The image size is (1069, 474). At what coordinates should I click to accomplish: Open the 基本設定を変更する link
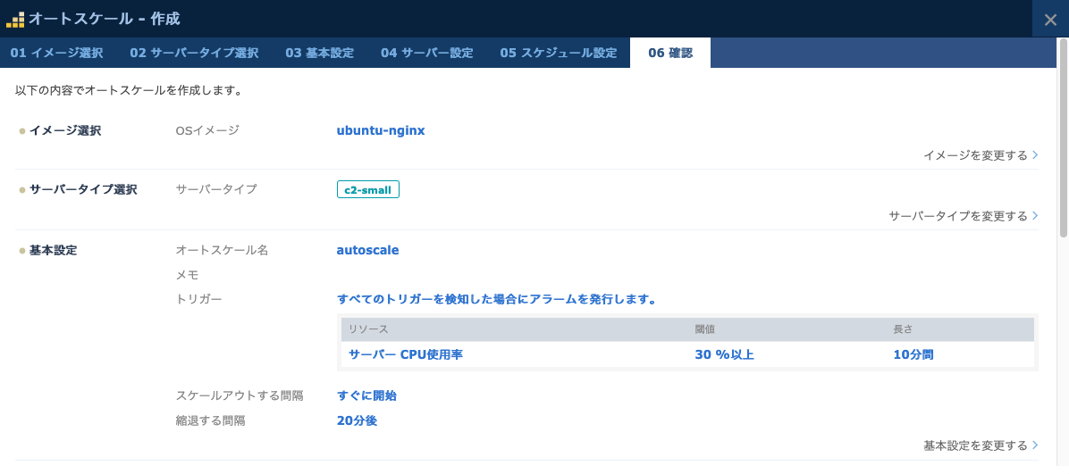[975, 445]
